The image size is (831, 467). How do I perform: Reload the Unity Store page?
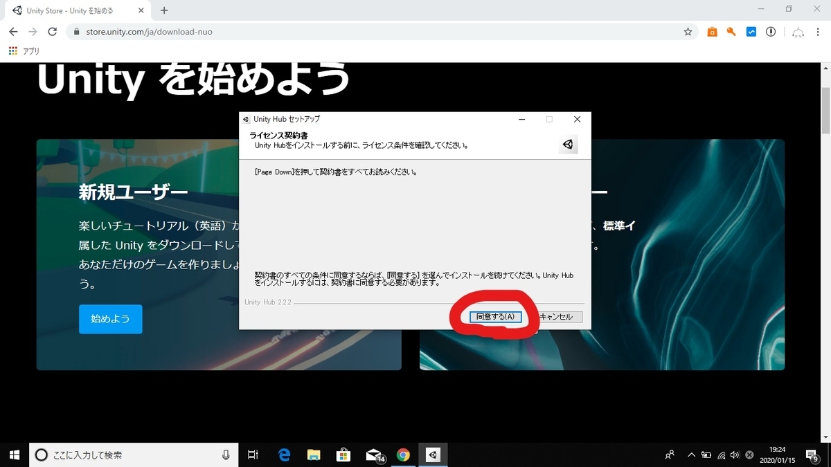tap(52, 32)
